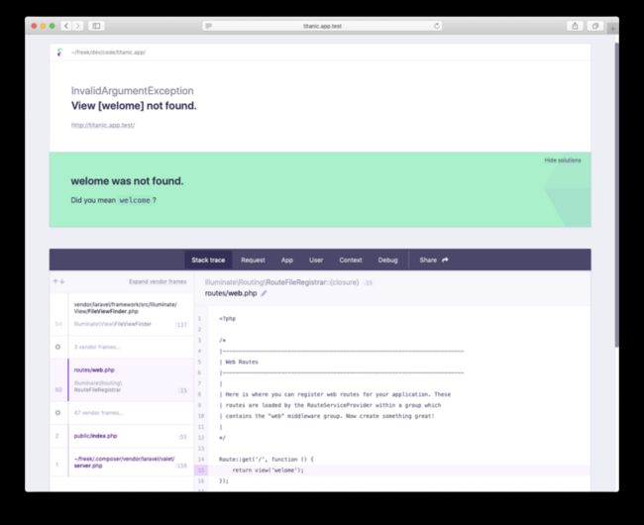Open the Share menu
This screenshot has width=644, height=525.
[x=434, y=260]
